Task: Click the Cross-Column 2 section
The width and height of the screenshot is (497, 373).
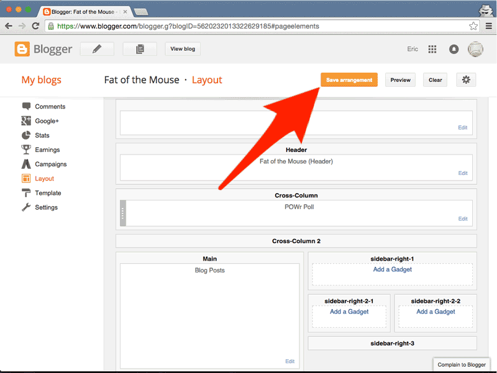Action: [x=296, y=241]
